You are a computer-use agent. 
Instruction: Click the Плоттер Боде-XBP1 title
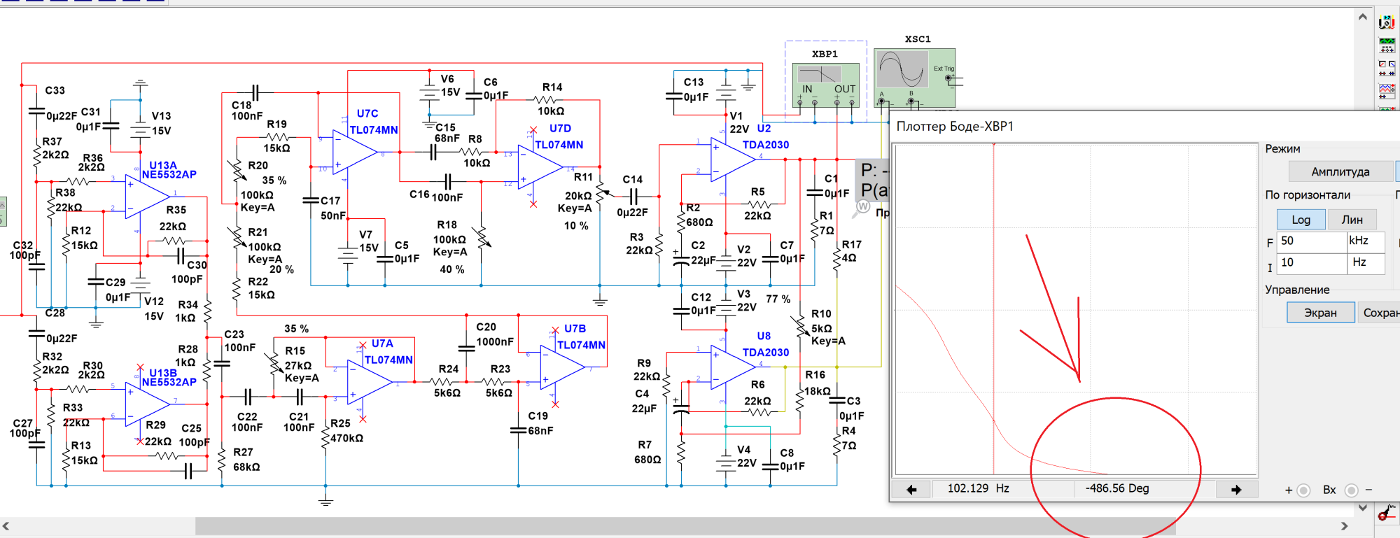point(955,127)
